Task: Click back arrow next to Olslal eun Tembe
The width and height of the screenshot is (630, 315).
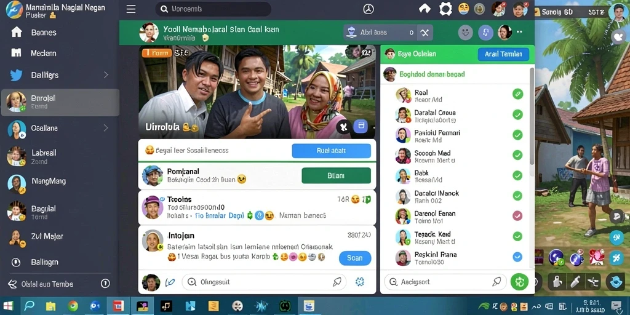Action: click(x=12, y=284)
